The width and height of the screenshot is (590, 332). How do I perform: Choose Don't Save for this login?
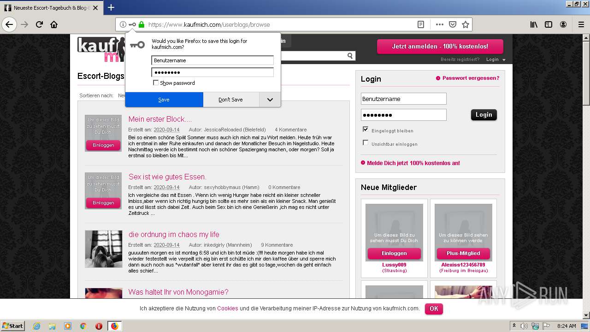click(x=230, y=100)
